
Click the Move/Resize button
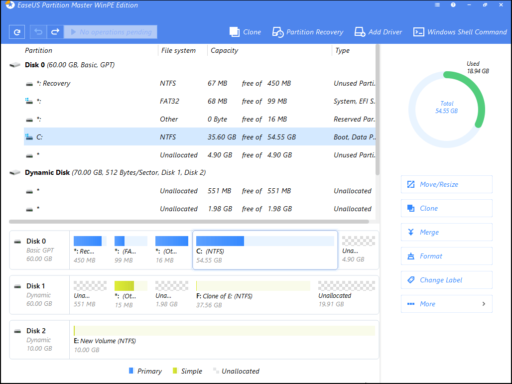[x=446, y=184]
